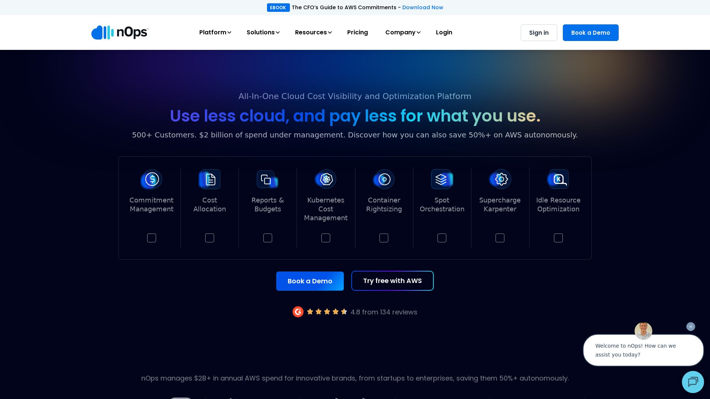Click the Kubernetes Cost Management wheel icon
Image resolution: width=710 pixels, height=399 pixels.
(326, 179)
